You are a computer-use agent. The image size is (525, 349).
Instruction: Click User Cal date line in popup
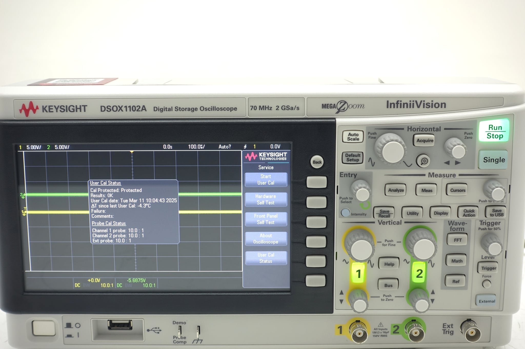(x=134, y=200)
